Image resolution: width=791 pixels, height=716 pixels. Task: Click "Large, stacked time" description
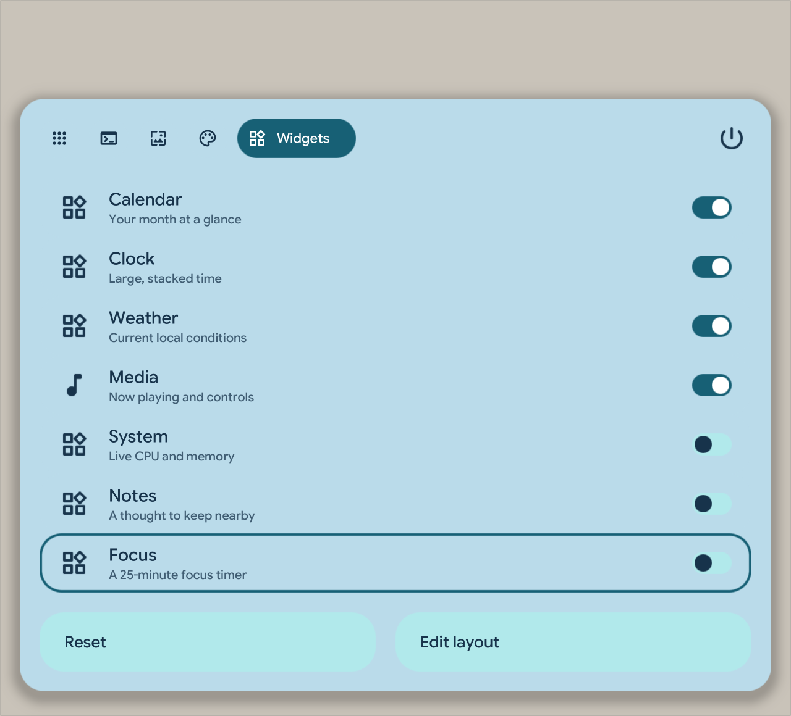(x=165, y=278)
